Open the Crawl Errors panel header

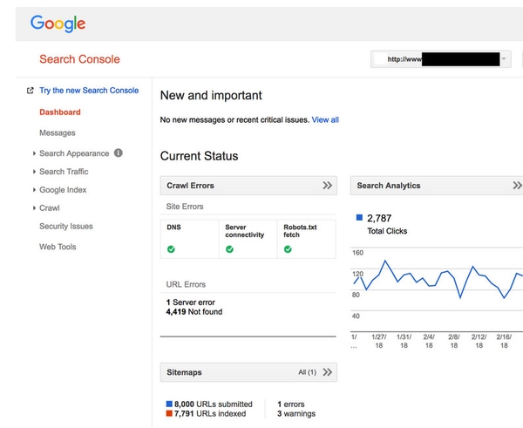click(248, 186)
